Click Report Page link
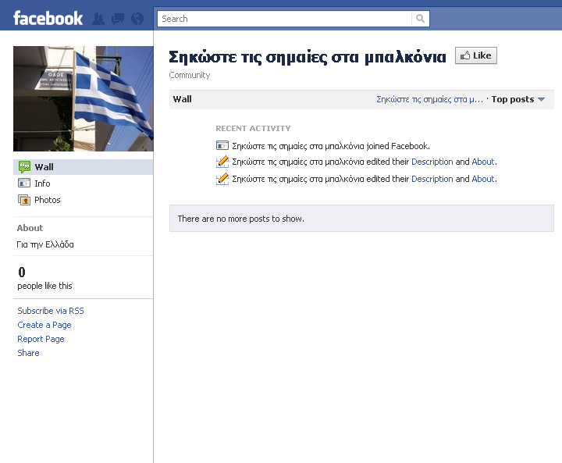562x463 pixels. pos(41,339)
